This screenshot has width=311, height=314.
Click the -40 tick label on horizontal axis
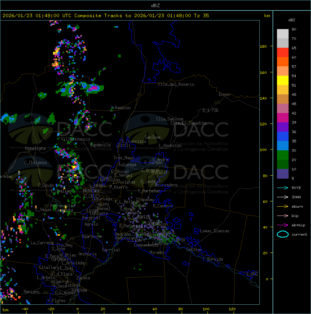[x=25, y=309]
